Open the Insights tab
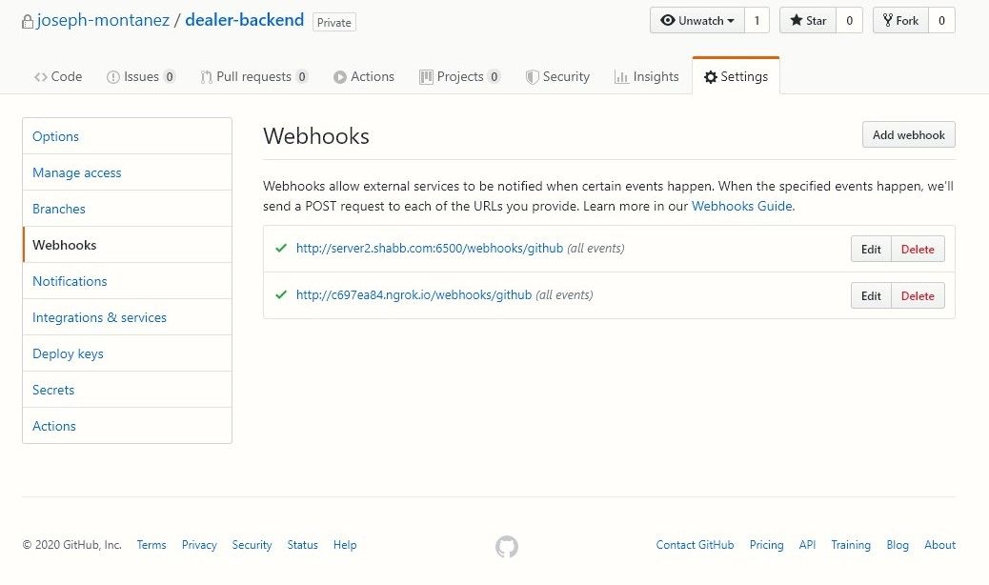 (x=647, y=77)
